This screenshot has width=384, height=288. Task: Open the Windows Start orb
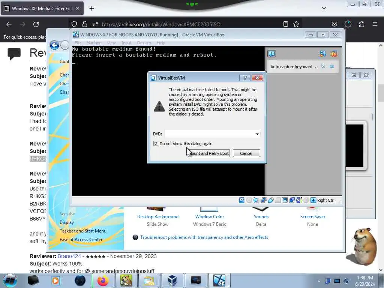[10, 280]
